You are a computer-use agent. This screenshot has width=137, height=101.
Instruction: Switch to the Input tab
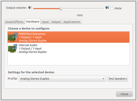point(45,22)
